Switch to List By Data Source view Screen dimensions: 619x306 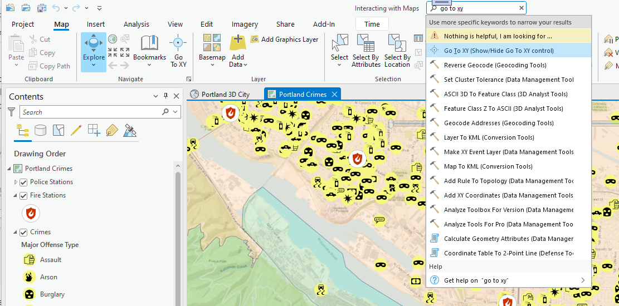(40, 130)
